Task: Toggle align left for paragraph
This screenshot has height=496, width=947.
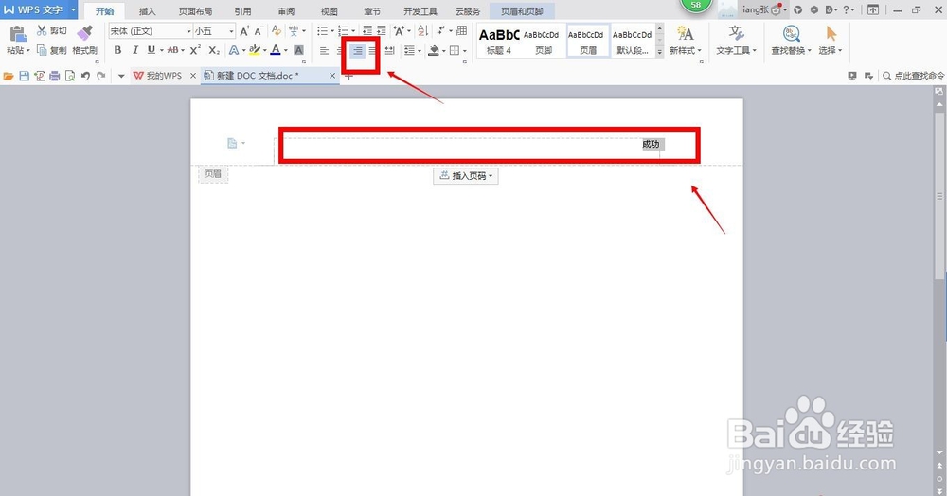Action: (324, 51)
